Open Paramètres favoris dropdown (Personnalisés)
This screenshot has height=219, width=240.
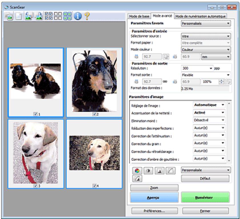[x=206, y=23]
